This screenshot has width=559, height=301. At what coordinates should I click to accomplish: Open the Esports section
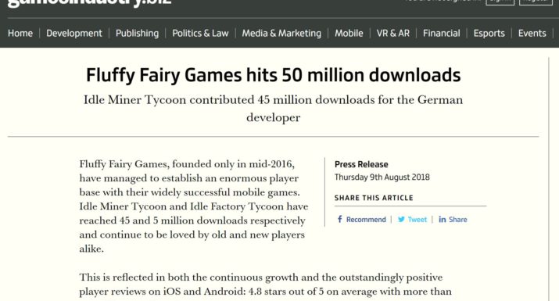[489, 33]
